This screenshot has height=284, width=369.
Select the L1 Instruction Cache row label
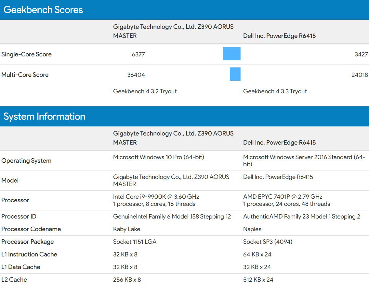(29, 254)
